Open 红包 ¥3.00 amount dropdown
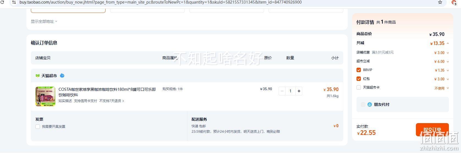This screenshot has height=153, width=461. point(448,79)
